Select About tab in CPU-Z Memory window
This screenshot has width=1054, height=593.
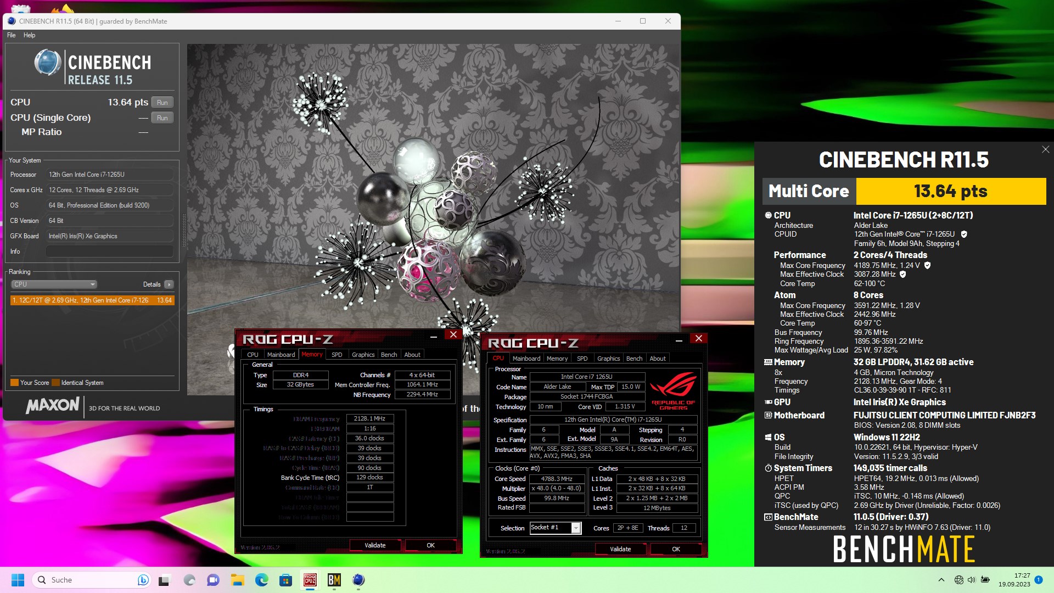point(412,355)
